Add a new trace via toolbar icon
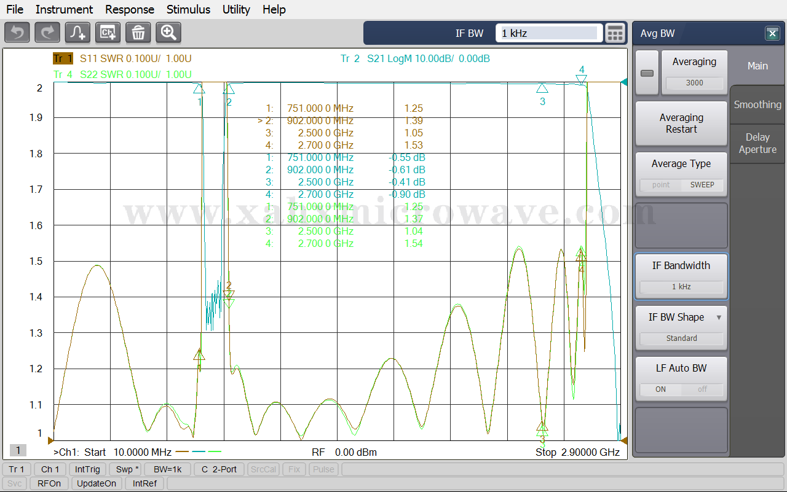787x492 pixels. click(77, 33)
